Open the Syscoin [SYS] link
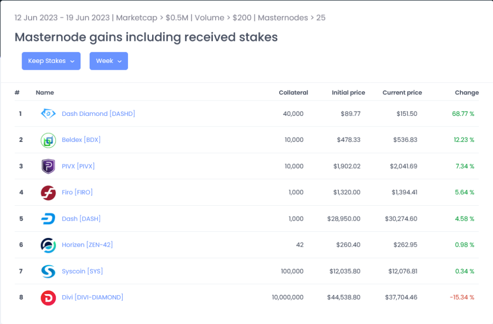 point(82,271)
